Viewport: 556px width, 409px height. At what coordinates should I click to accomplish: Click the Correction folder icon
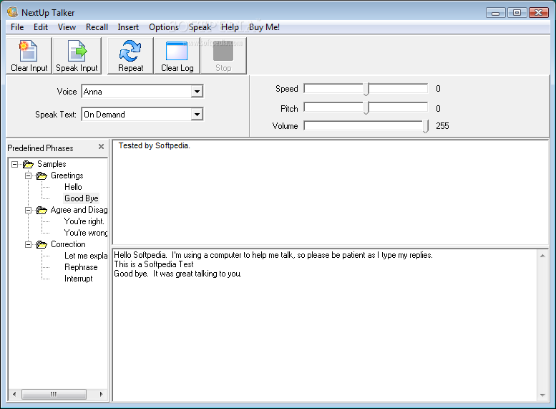click(42, 244)
